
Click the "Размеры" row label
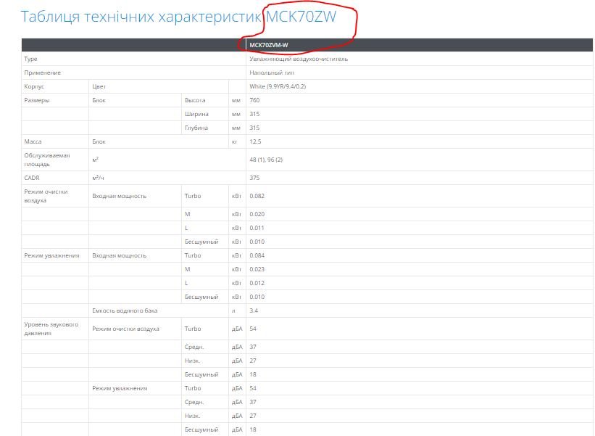coord(37,100)
